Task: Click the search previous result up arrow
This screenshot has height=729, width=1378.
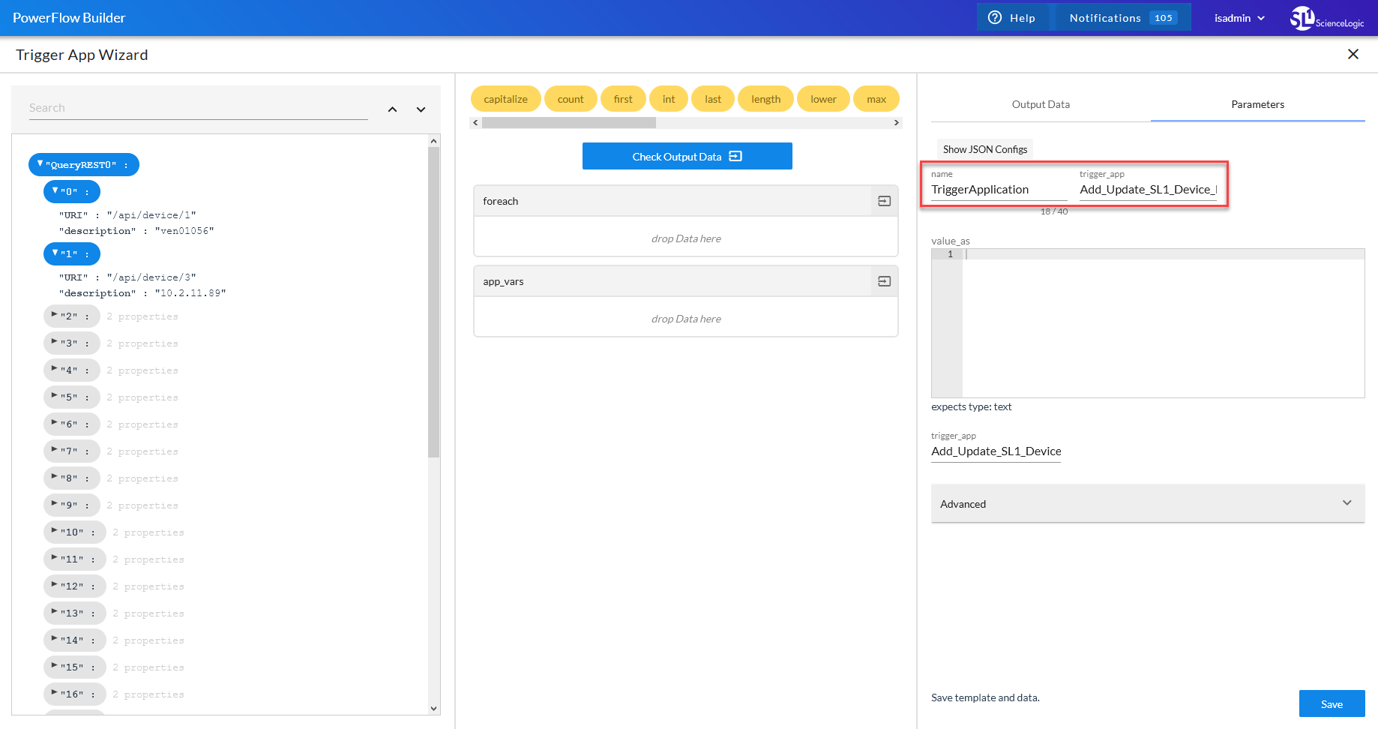Action: pyautogui.click(x=392, y=109)
